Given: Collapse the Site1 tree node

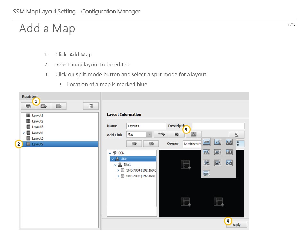Looking at the screenshot, I should pyautogui.click(x=115, y=165).
